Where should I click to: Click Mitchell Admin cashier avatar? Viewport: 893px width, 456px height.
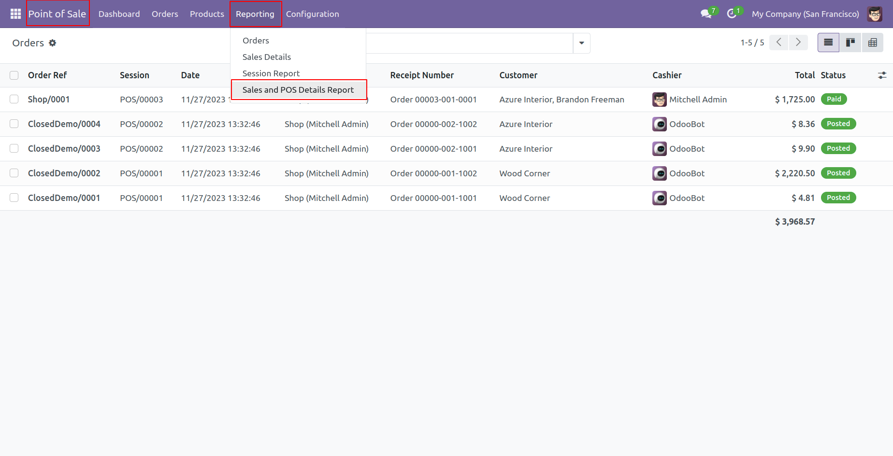tap(660, 100)
